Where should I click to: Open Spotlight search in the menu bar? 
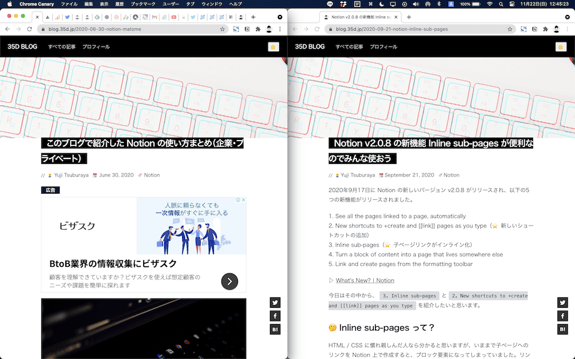501,4
